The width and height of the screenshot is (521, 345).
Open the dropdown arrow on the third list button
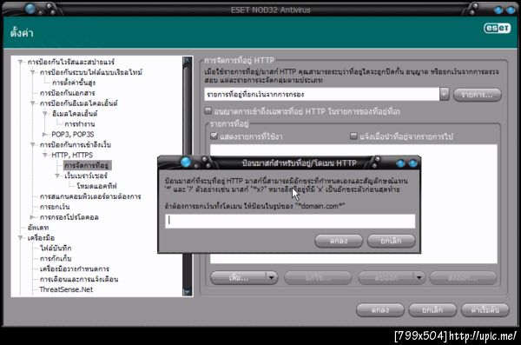(x=419, y=278)
